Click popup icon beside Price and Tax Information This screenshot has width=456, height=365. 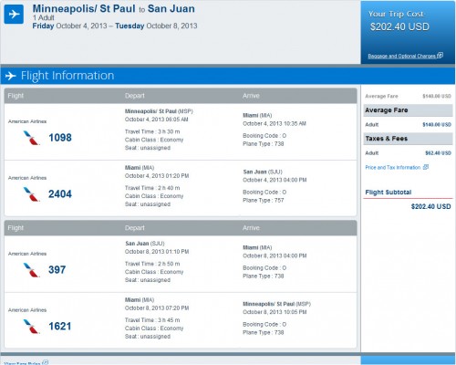(426, 167)
